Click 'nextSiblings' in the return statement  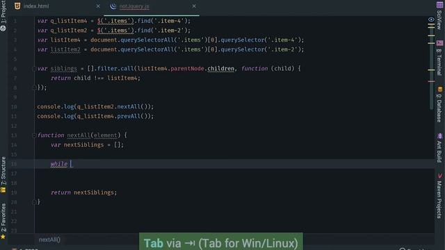94,192
